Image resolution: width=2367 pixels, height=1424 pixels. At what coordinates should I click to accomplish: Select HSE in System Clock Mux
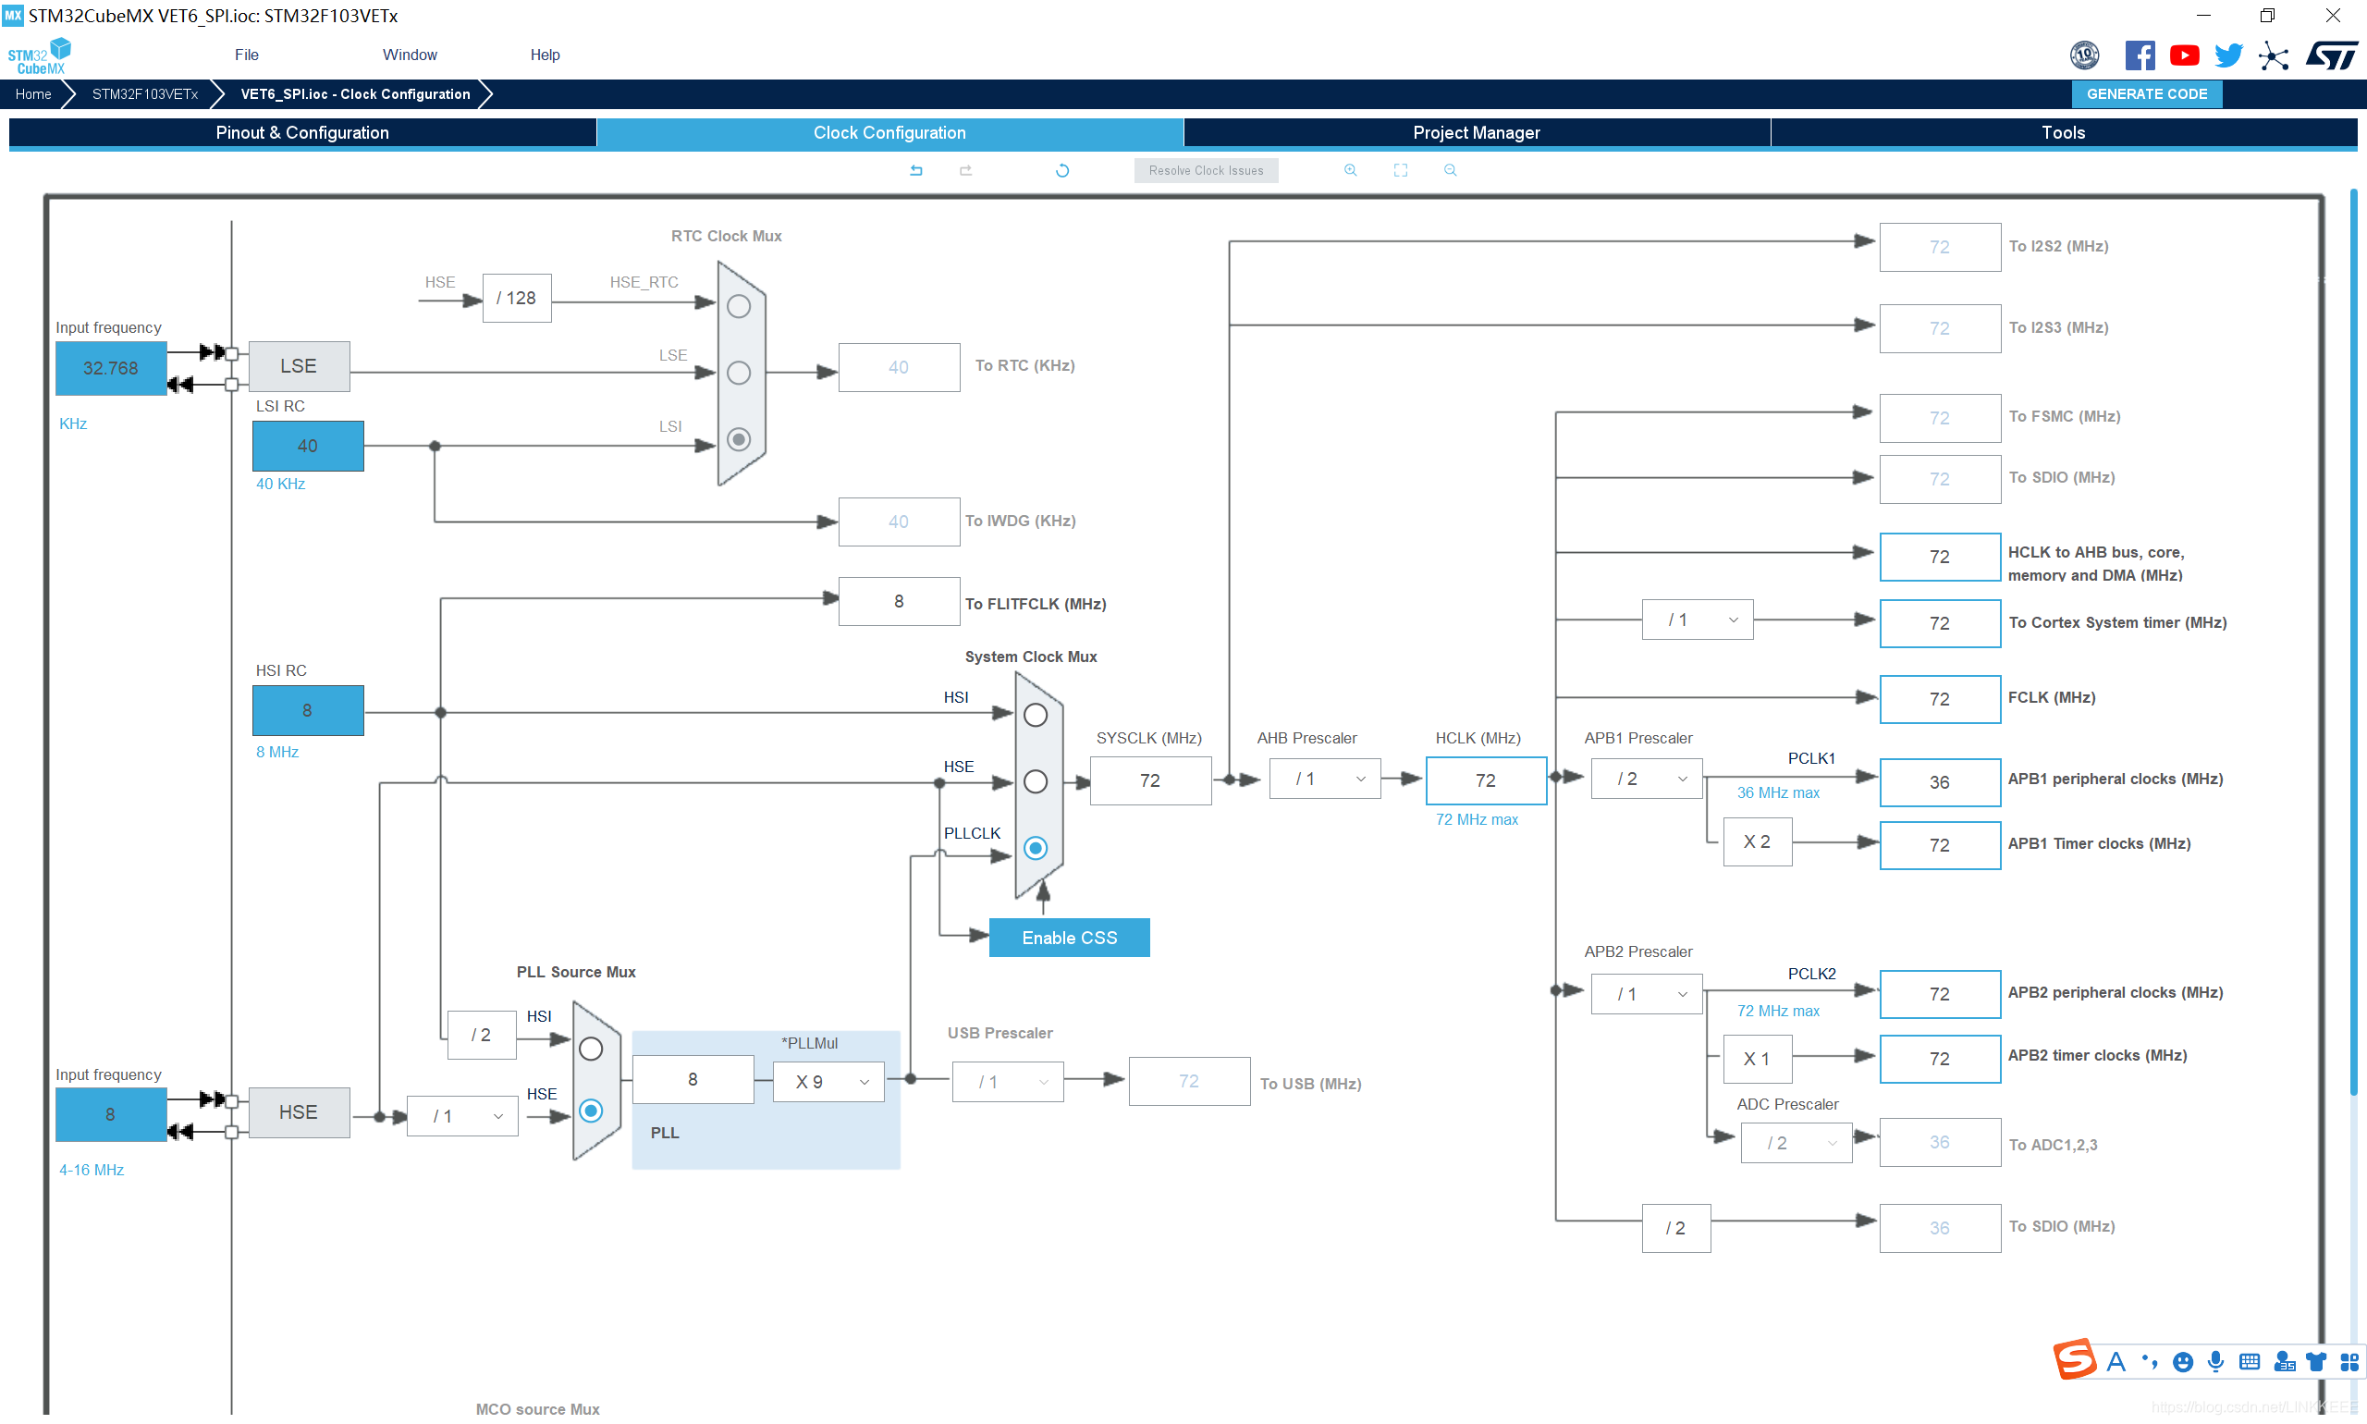[x=1036, y=782]
